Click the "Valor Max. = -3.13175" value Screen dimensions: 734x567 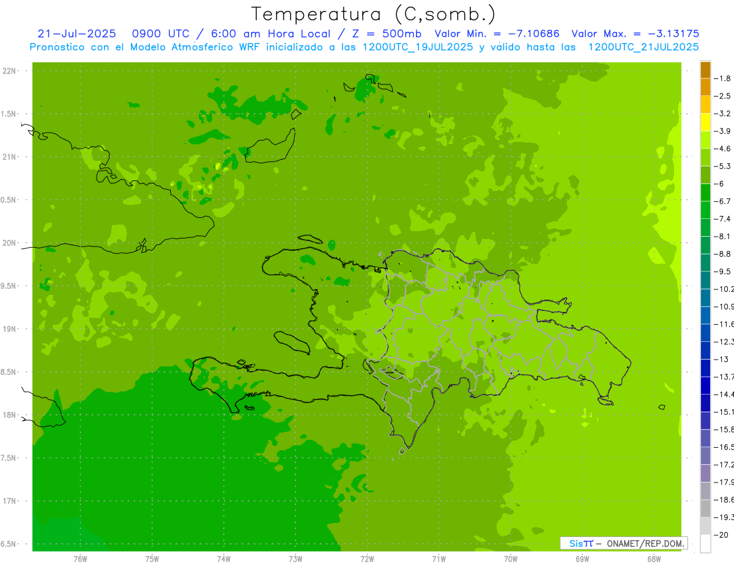(635, 34)
